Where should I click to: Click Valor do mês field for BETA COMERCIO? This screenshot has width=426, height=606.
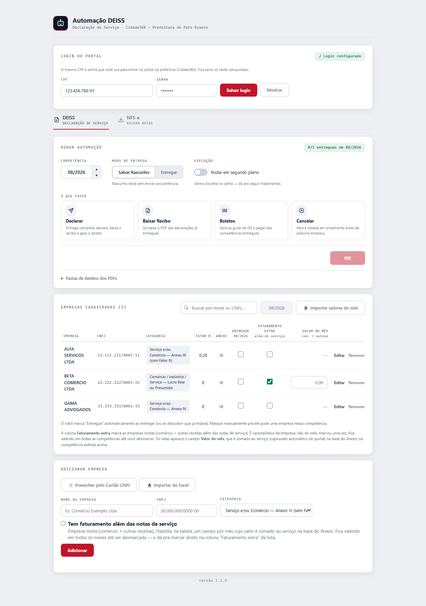[x=309, y=382]
